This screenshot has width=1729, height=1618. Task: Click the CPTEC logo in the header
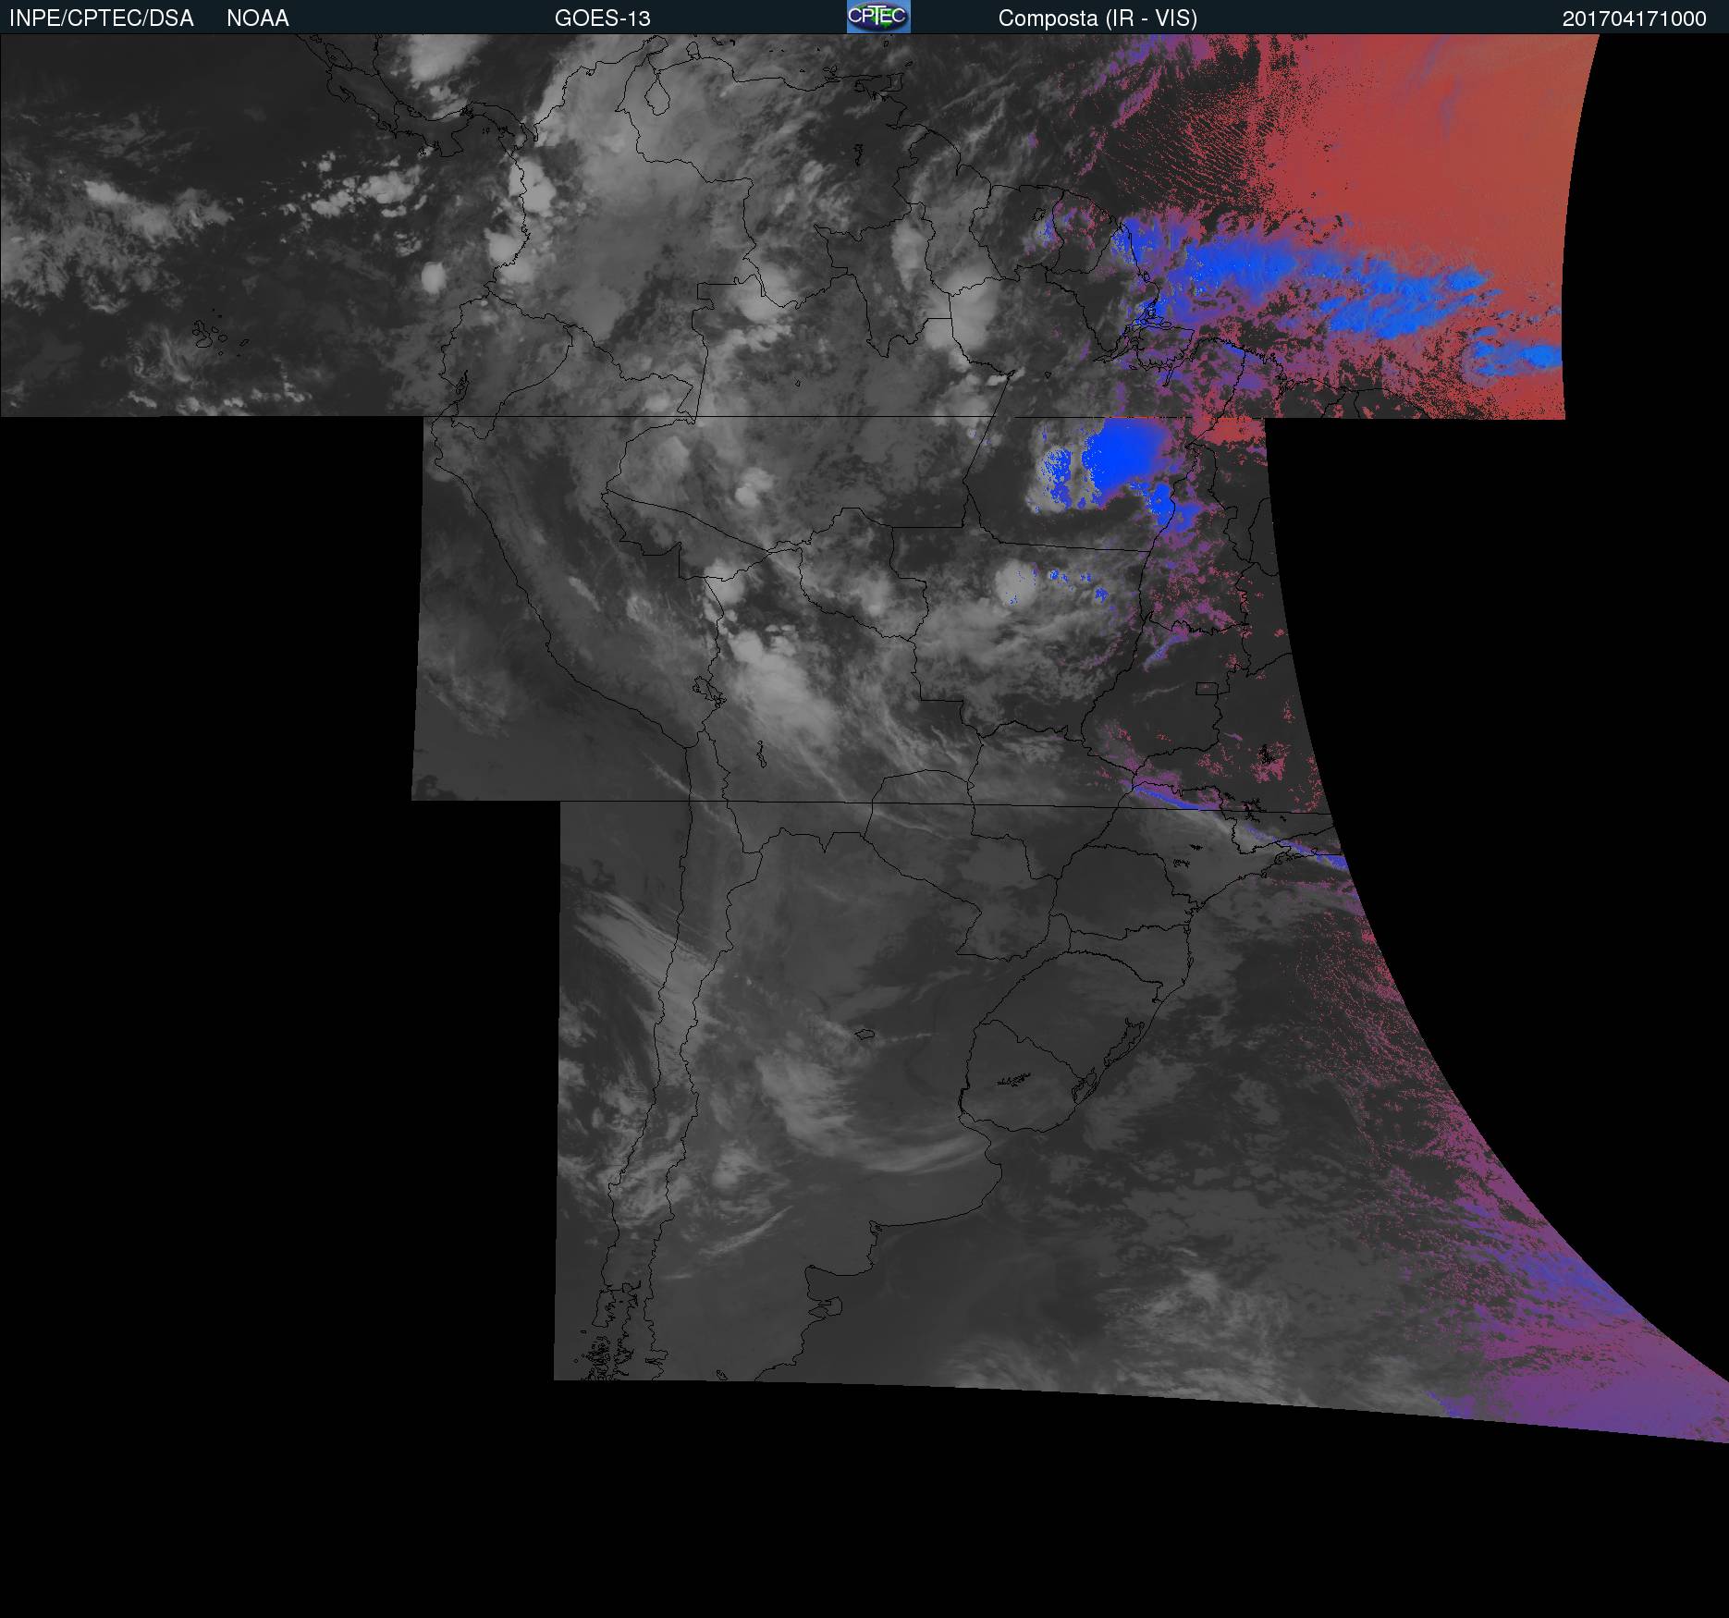coord(878,17)
